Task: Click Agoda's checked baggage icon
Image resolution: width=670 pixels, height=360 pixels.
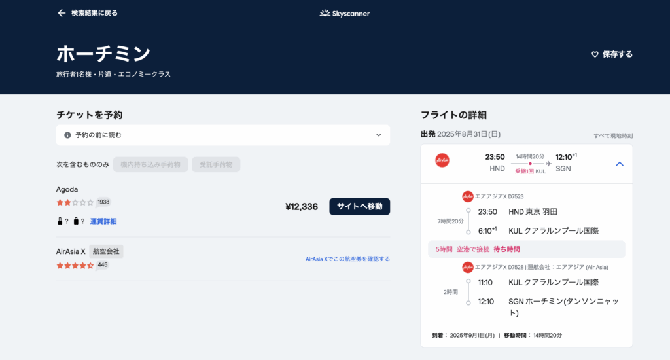Action: tap(76, 221)
